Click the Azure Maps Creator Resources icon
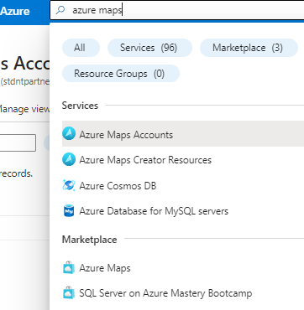The height and width of the screenshot is (310, 304). 69,159
